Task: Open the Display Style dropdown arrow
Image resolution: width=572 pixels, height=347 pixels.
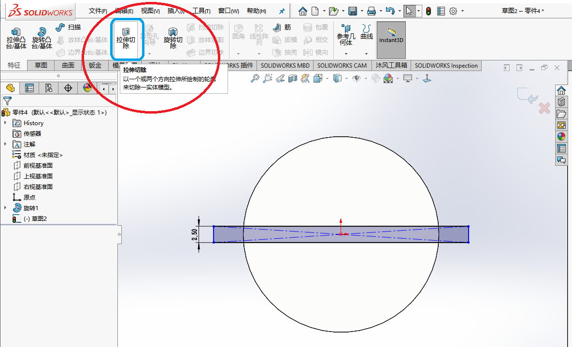Action: [x=346, y=78]
